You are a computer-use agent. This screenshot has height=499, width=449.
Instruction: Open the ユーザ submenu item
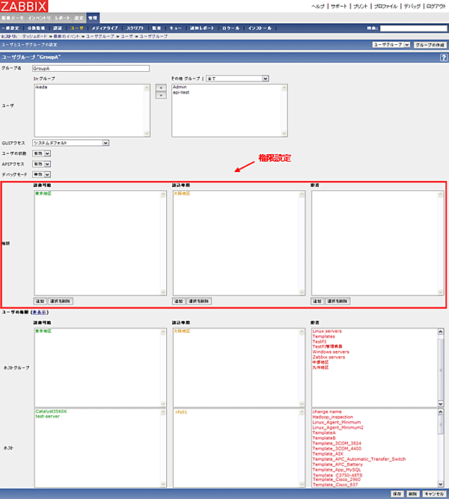pos(77,28)
